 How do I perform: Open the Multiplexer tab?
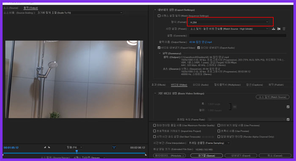[227, 85]
